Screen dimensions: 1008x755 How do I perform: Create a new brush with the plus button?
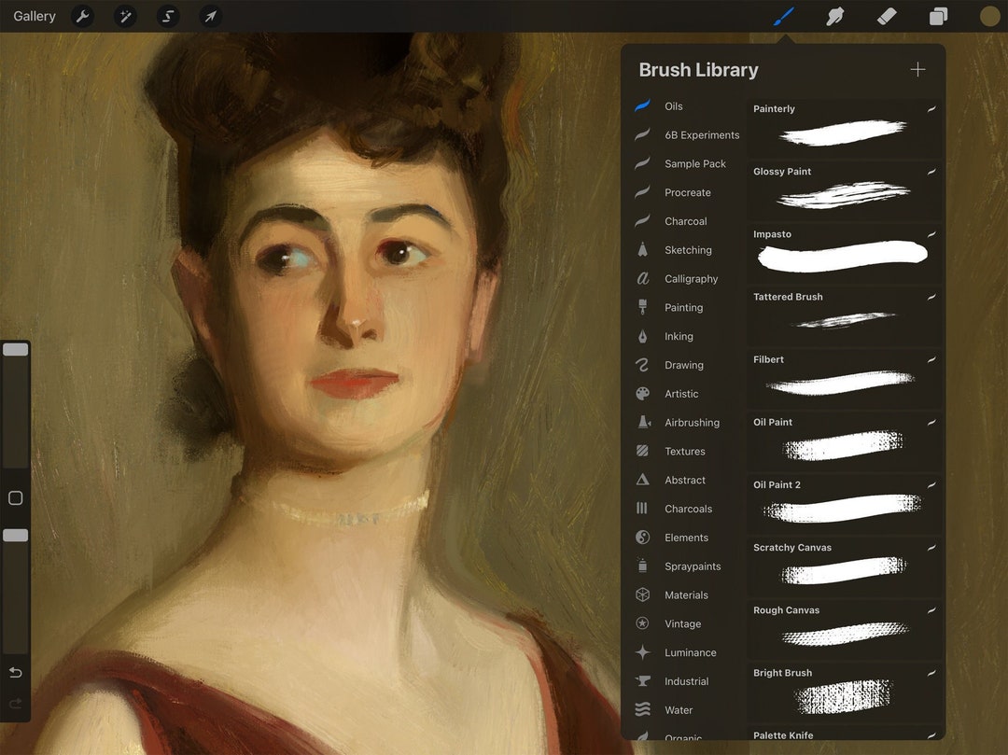[917, 69]
